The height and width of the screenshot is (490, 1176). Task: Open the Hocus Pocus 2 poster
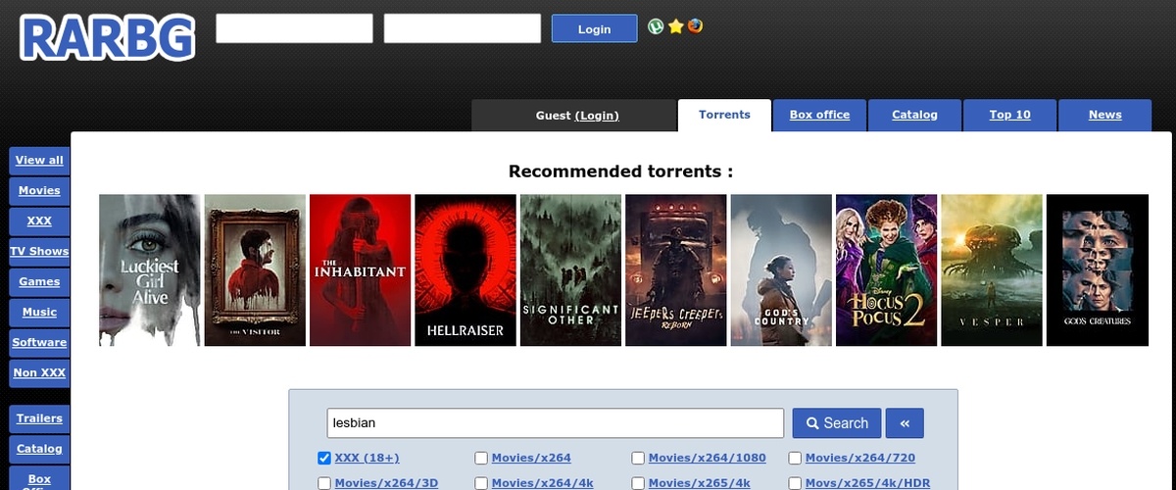click(886, 270)
